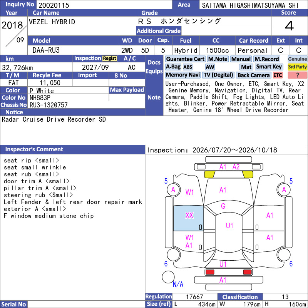Click the yellow Regist tag beside Inspection
Viewport: 308px width, 308px height.
coord(110,59)
